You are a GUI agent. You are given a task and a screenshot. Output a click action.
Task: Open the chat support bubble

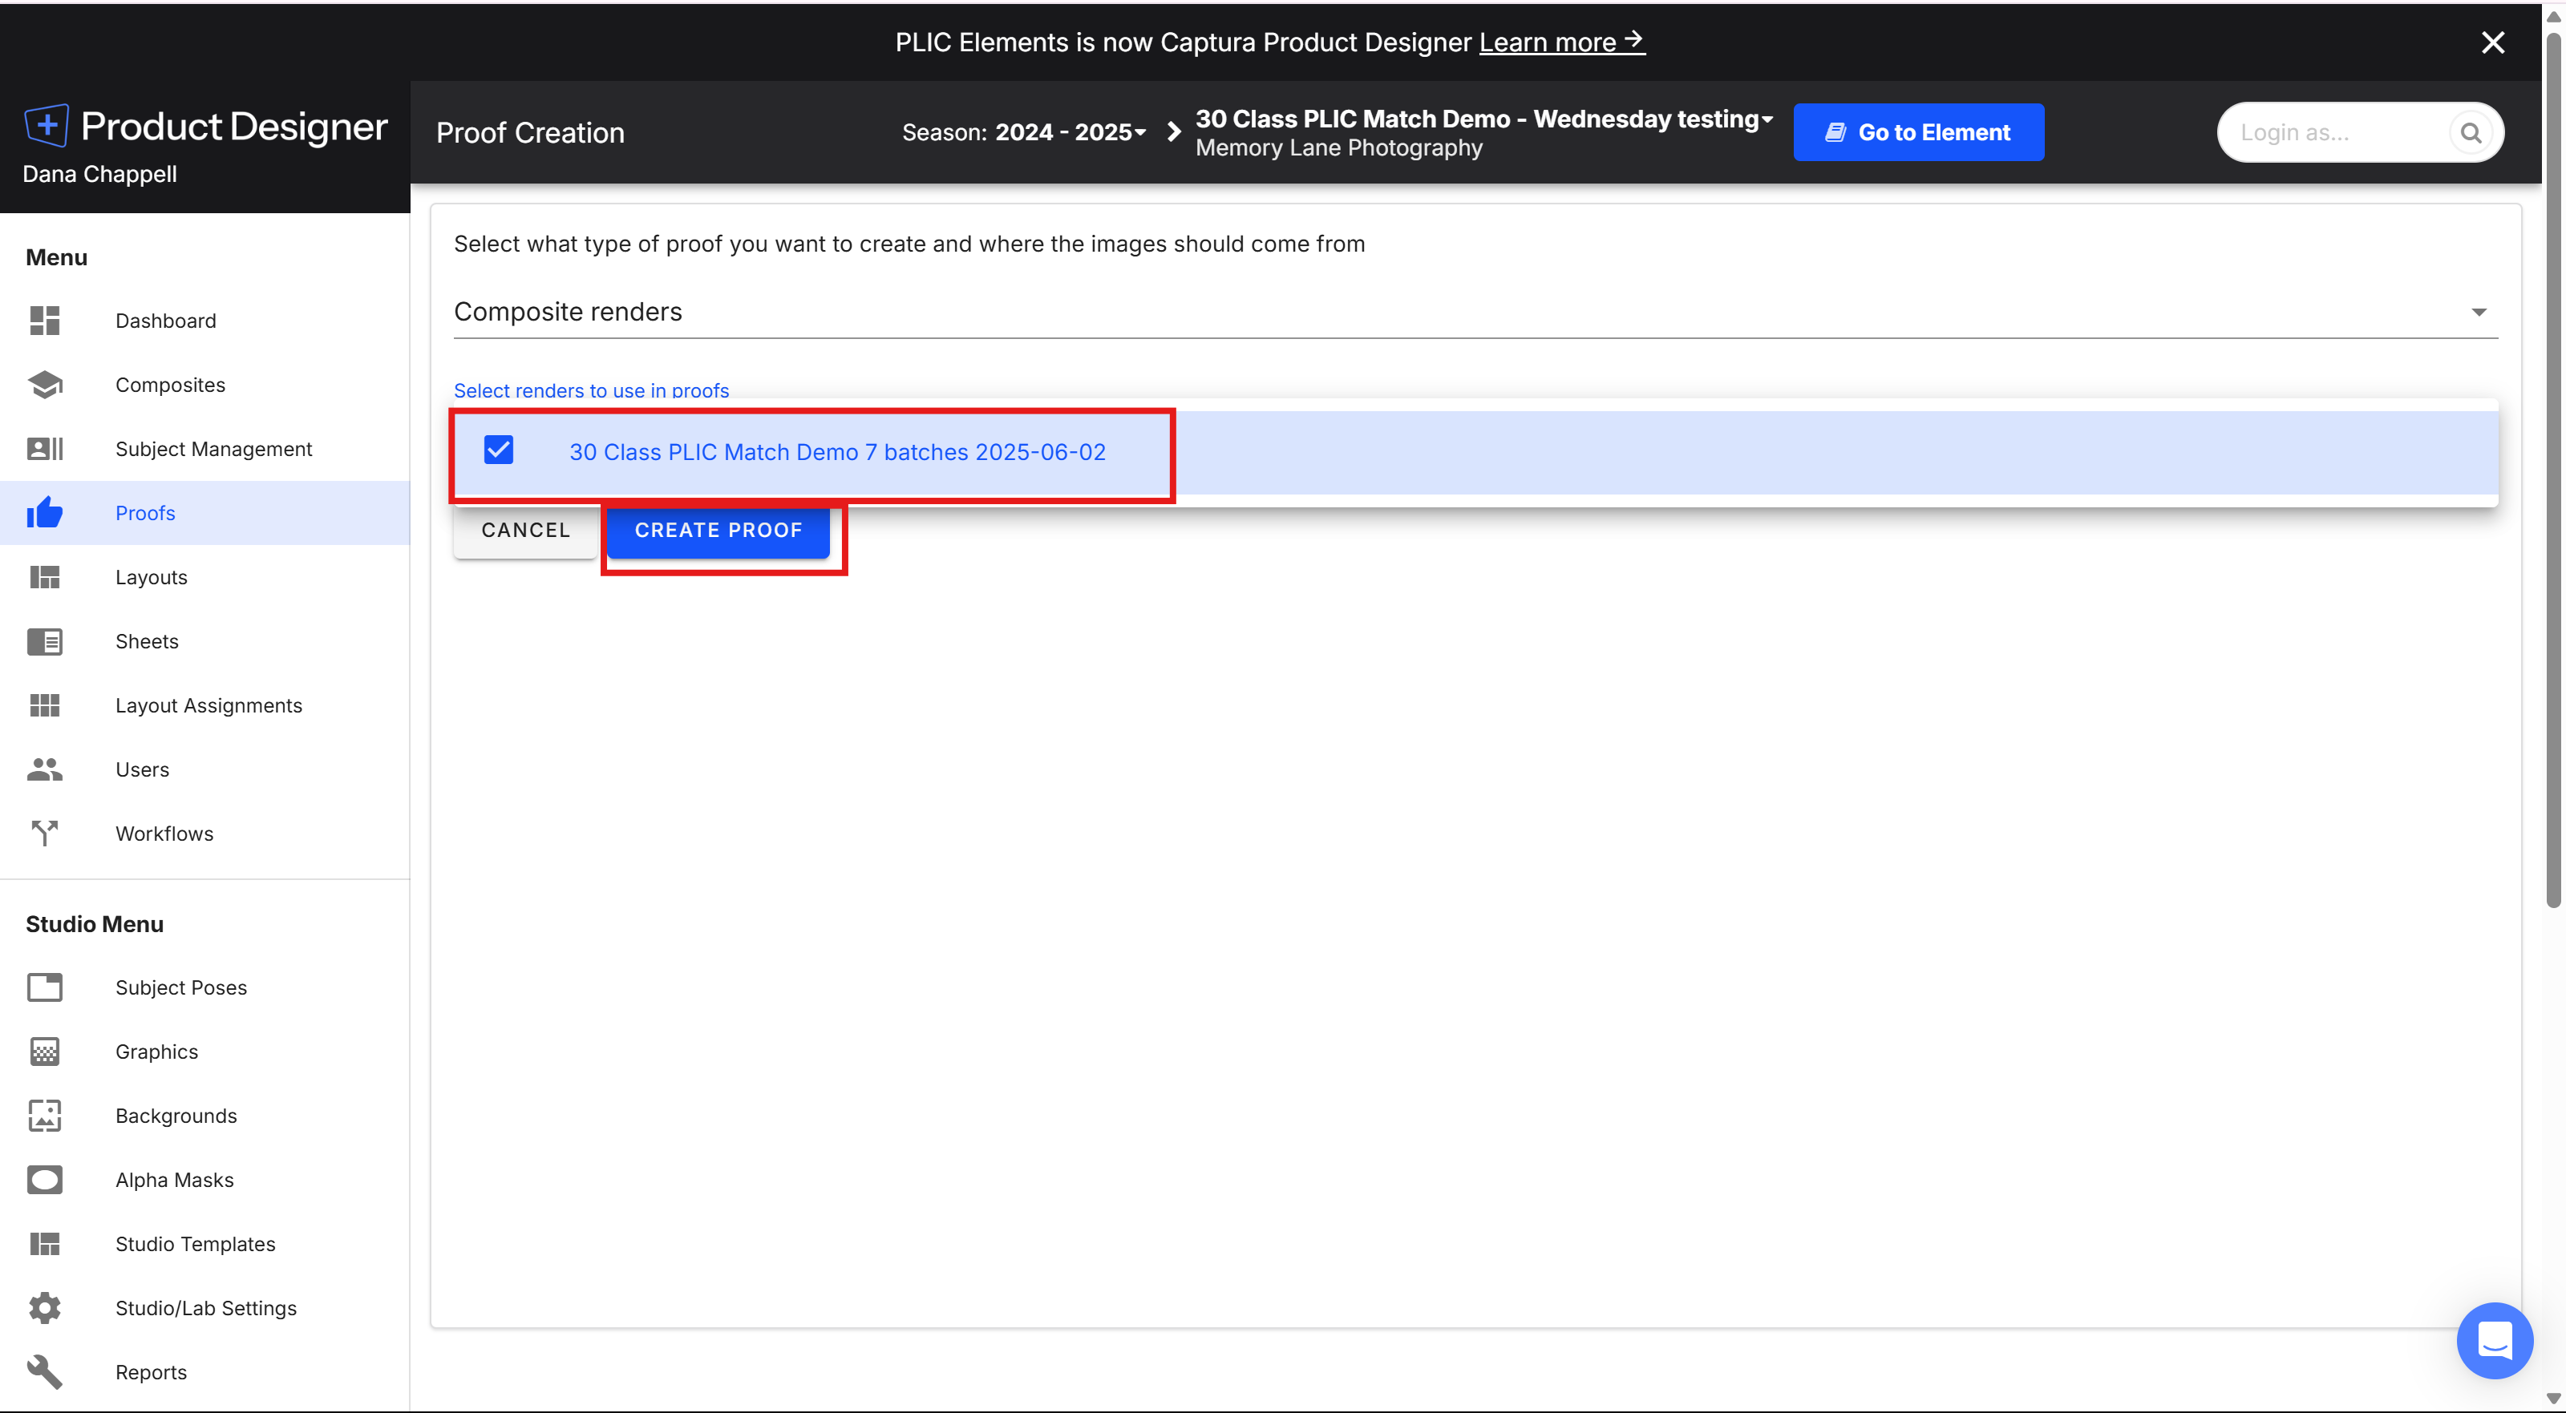(2495, 1340)
